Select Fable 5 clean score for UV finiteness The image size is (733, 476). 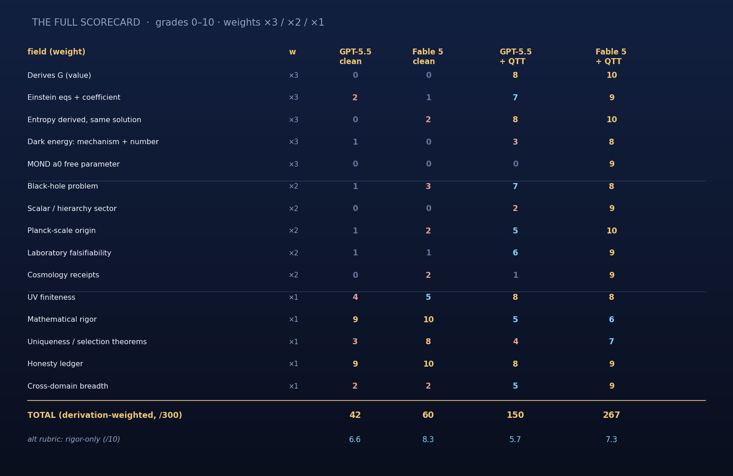point(428,297)
